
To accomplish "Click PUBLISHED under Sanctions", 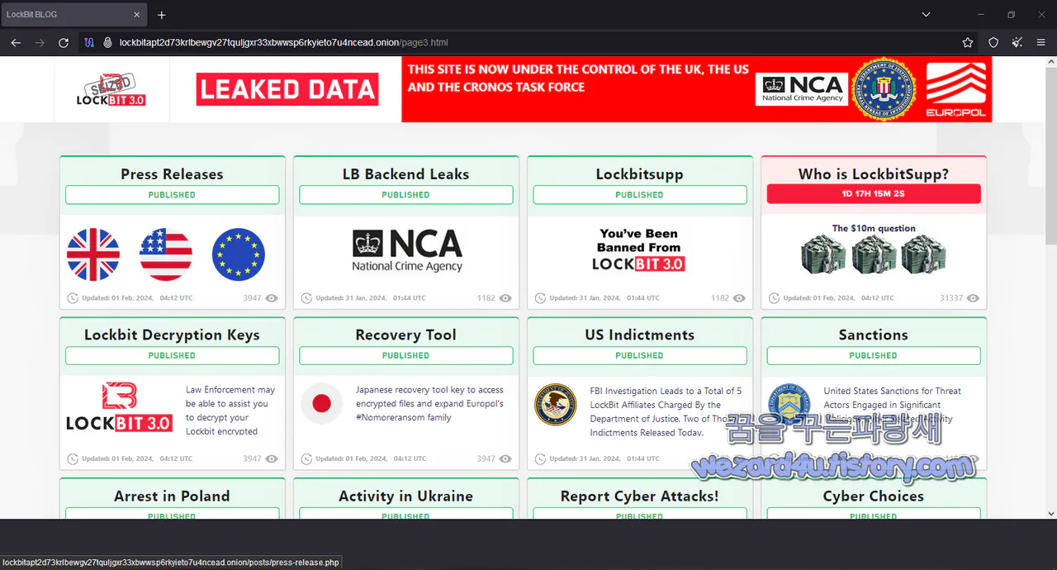I will coord(873,355).
